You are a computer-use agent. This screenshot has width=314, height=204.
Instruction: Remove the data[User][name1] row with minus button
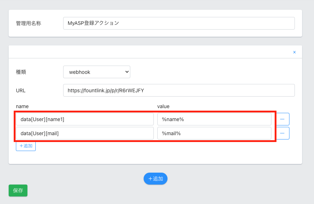pyautogui.click(x=283, y=119)
